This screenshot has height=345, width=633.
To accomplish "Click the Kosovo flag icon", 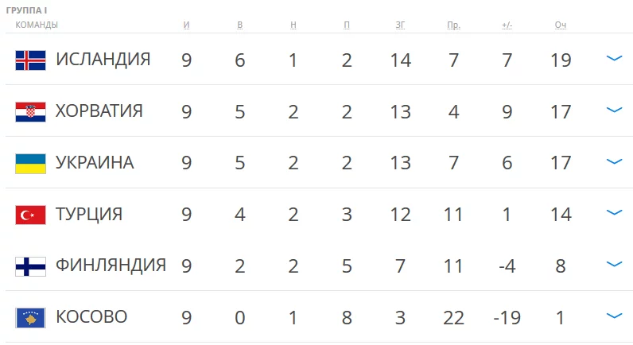I will pyautogui.click(x=30, y=318).
